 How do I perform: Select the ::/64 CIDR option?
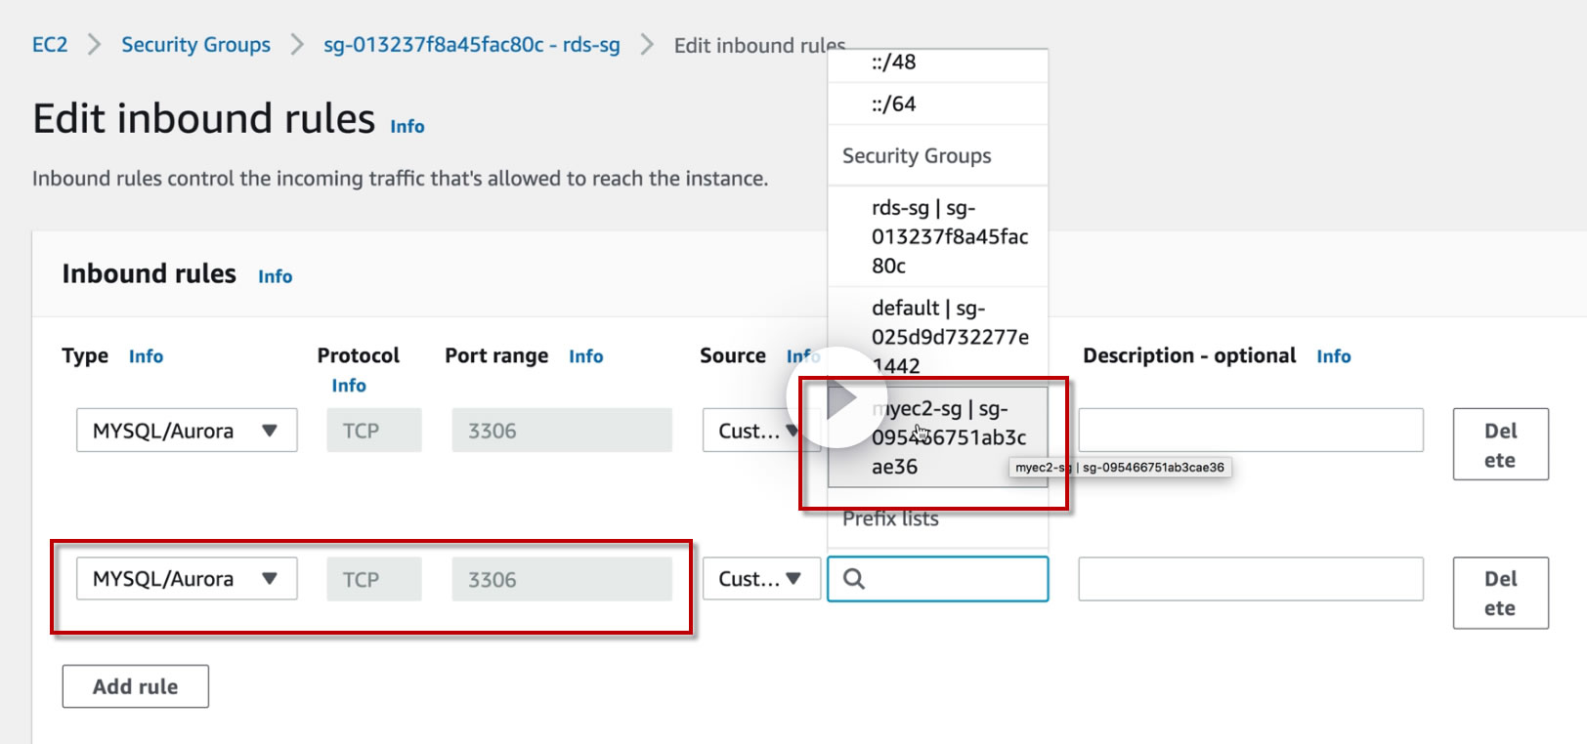click(x=894, y=104)
